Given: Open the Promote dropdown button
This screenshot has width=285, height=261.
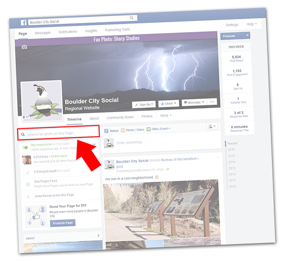Looking at the screenshot, I should [235, 36].
